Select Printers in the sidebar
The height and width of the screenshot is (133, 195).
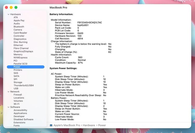point(18,70)
